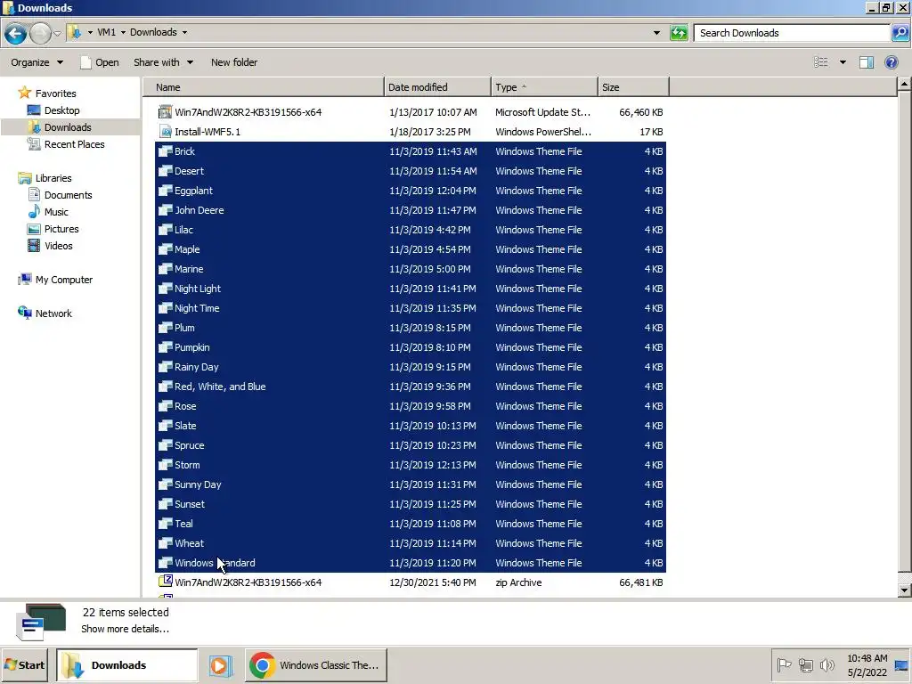Click the Marine theme file icon

166,269
